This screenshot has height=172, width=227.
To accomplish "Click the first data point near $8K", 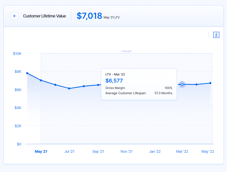I will pos(27,73).
